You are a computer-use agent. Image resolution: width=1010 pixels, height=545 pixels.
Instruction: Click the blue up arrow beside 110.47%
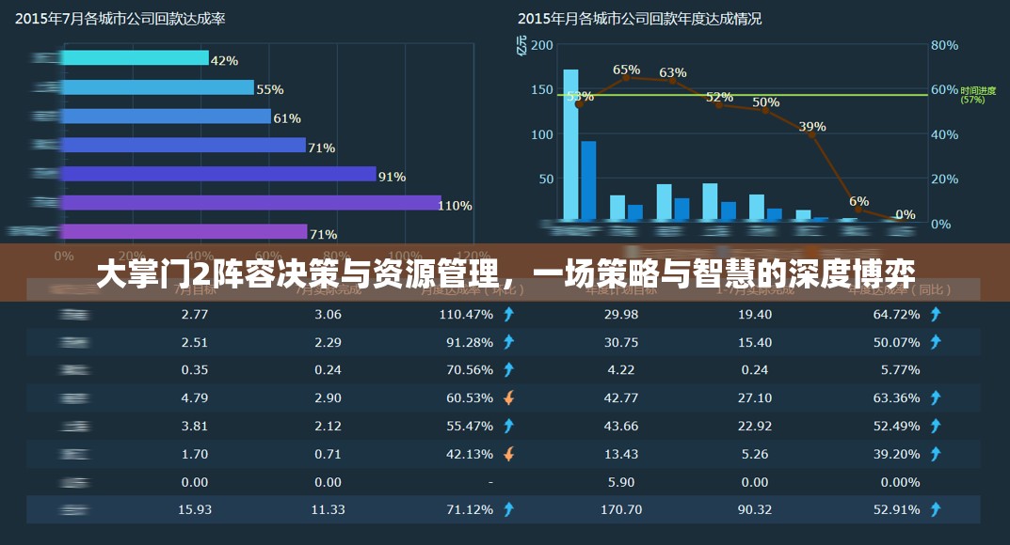click(x=508, y=315)
